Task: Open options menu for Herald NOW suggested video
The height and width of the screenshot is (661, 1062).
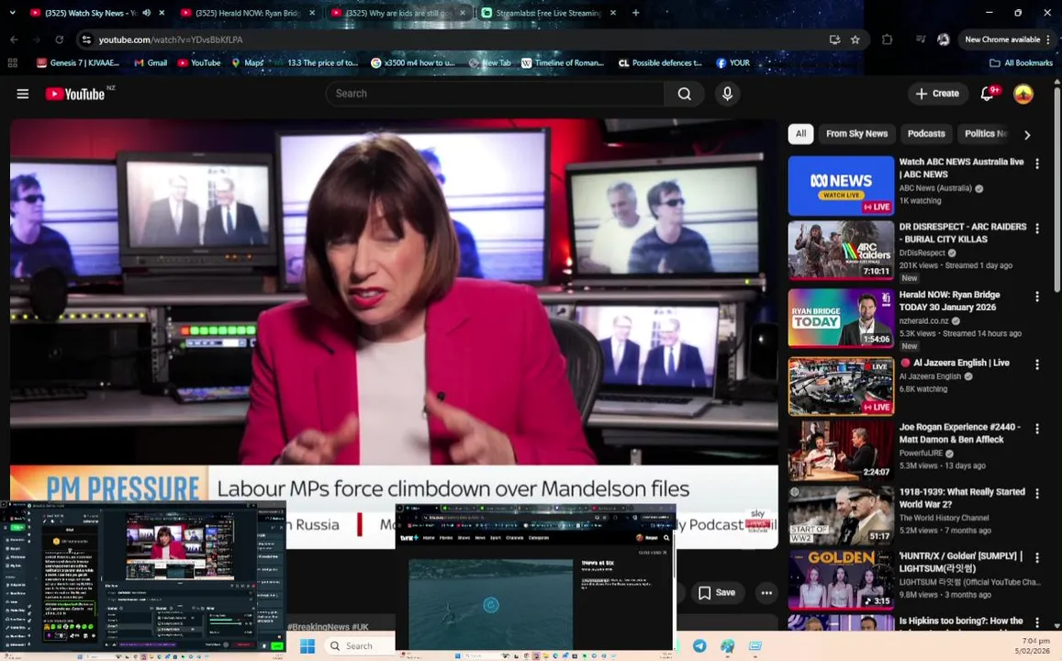Action: 1037,296
